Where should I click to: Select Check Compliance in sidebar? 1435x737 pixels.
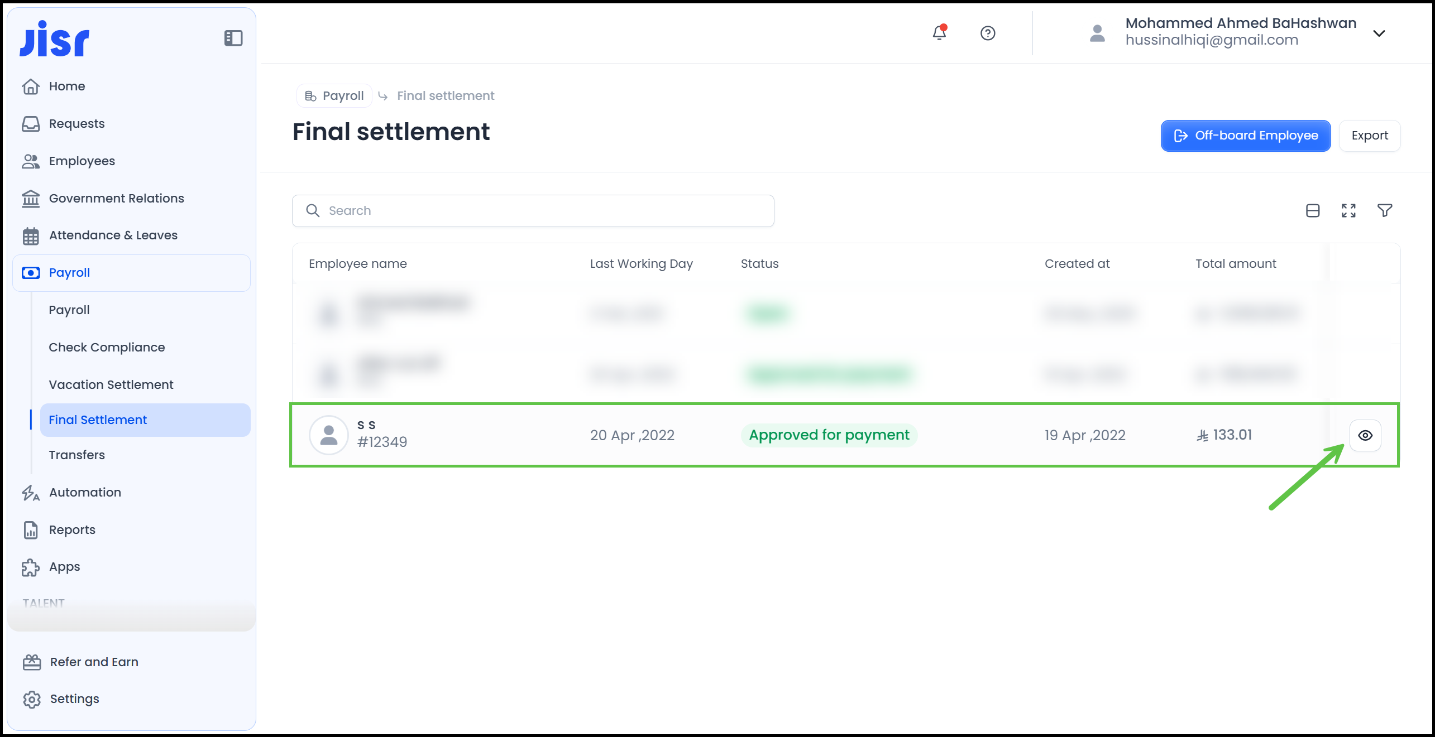click(107, 347)
